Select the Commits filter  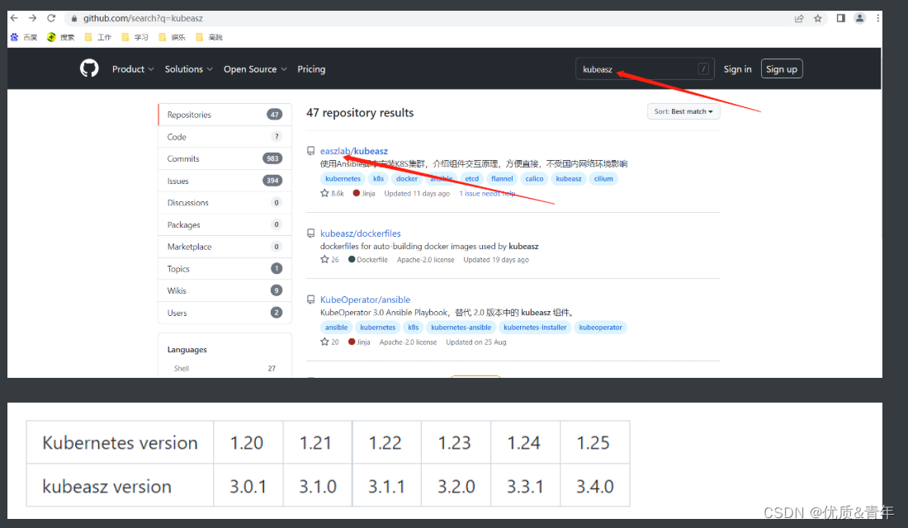tap(225, 158)
